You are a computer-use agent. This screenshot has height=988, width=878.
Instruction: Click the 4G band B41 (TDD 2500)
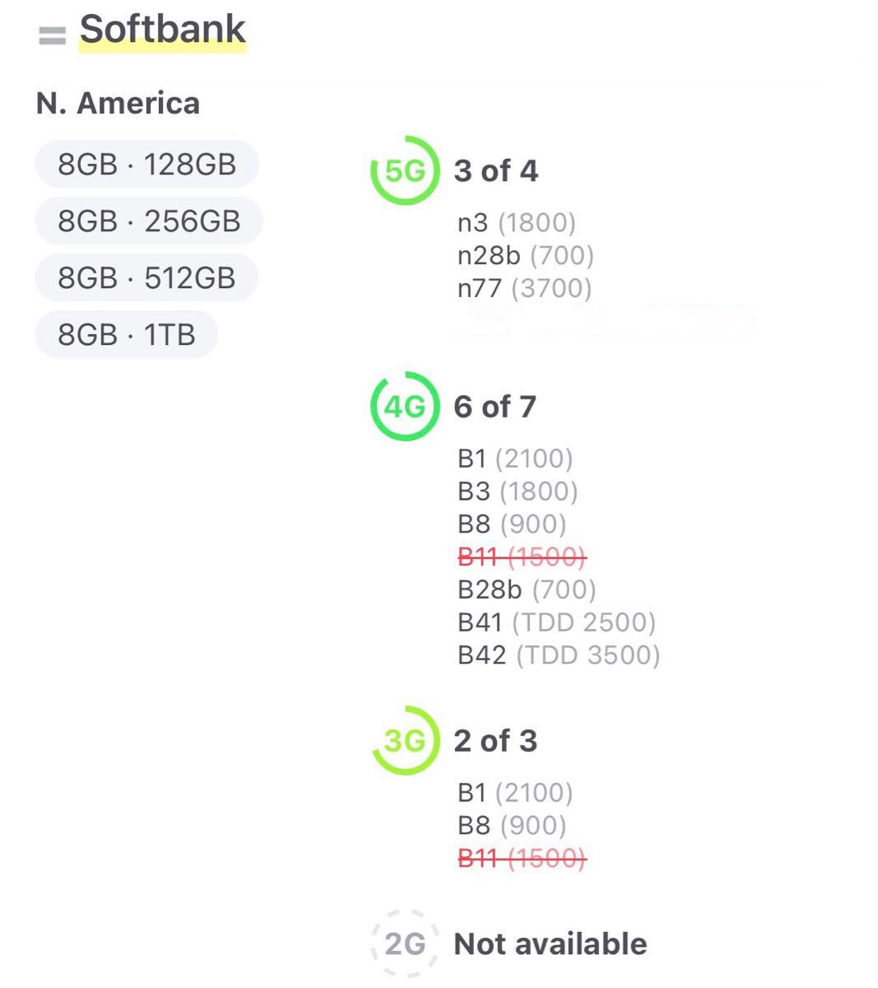pyautogui.click(x=557, y=622)
